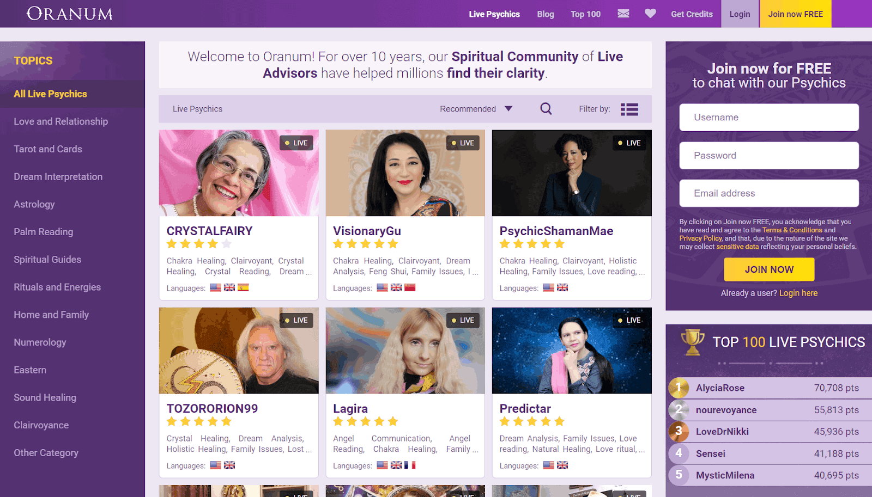
Task: Follow the Login here link
Action: [798, 293]
